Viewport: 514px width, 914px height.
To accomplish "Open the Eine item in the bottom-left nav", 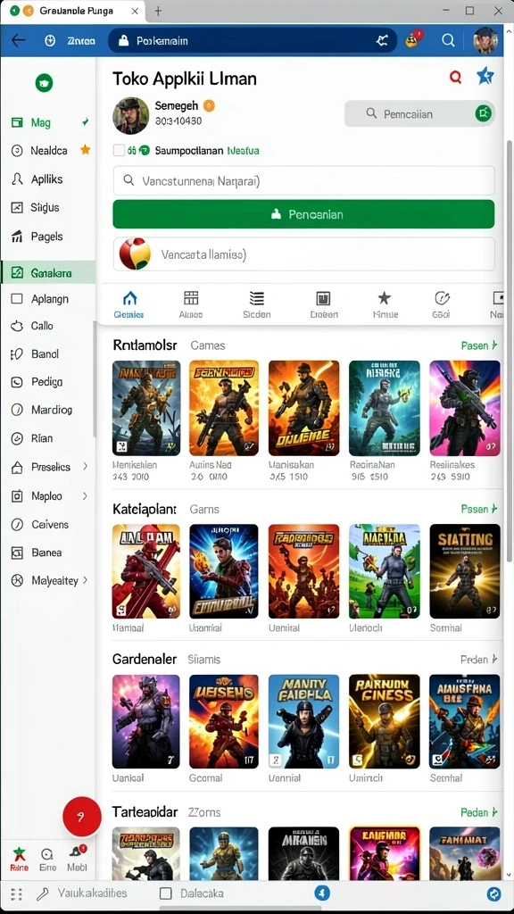I will pyautogui.click(x=48, y=860).
